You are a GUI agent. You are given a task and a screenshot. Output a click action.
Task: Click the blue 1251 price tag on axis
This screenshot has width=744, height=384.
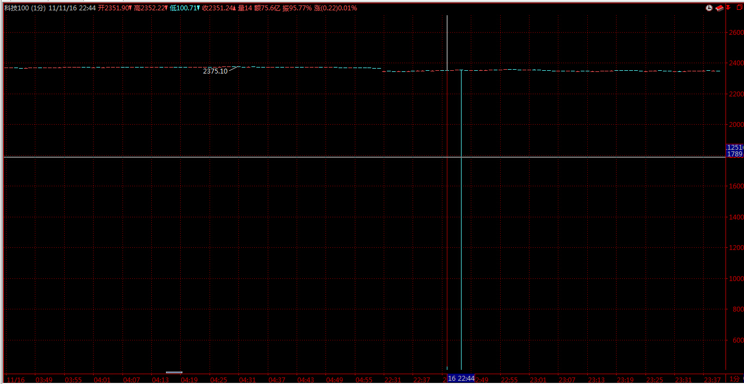[x=735, y=148]
